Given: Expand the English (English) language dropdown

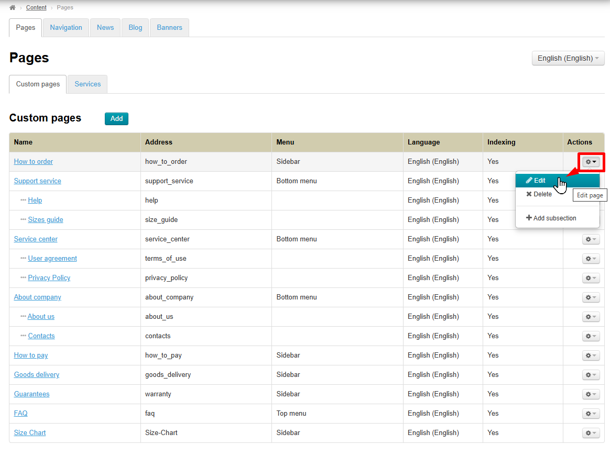Looking at the screenshot, I should [568, 58].
